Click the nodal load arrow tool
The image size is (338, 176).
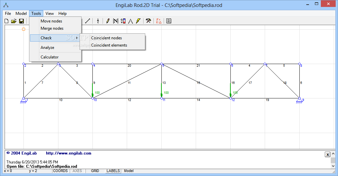(x=98, y=21)
